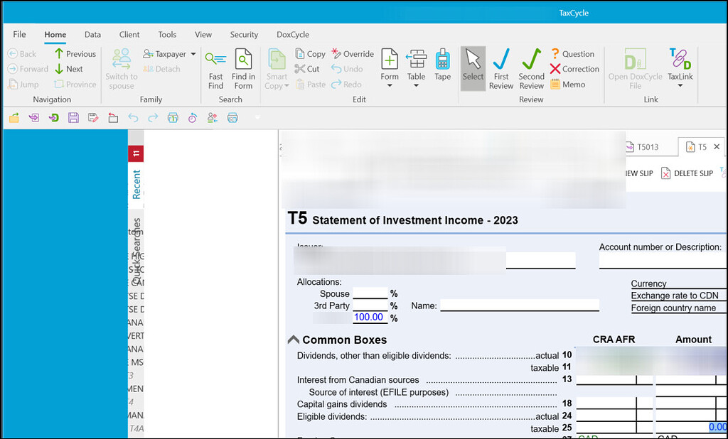
Task: Click the Recent sidebar label
Action: [135, 183]
